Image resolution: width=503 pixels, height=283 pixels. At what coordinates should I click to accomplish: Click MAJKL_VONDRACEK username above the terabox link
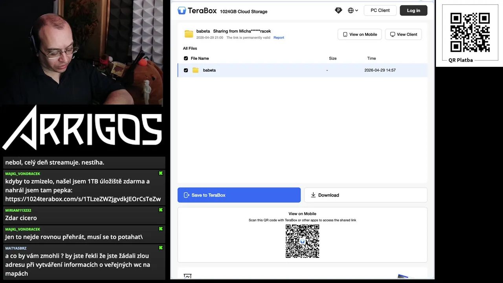[x=22, y=173]
